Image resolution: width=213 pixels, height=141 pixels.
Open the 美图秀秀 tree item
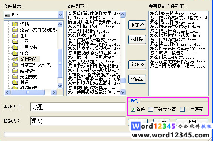point(29,77)
